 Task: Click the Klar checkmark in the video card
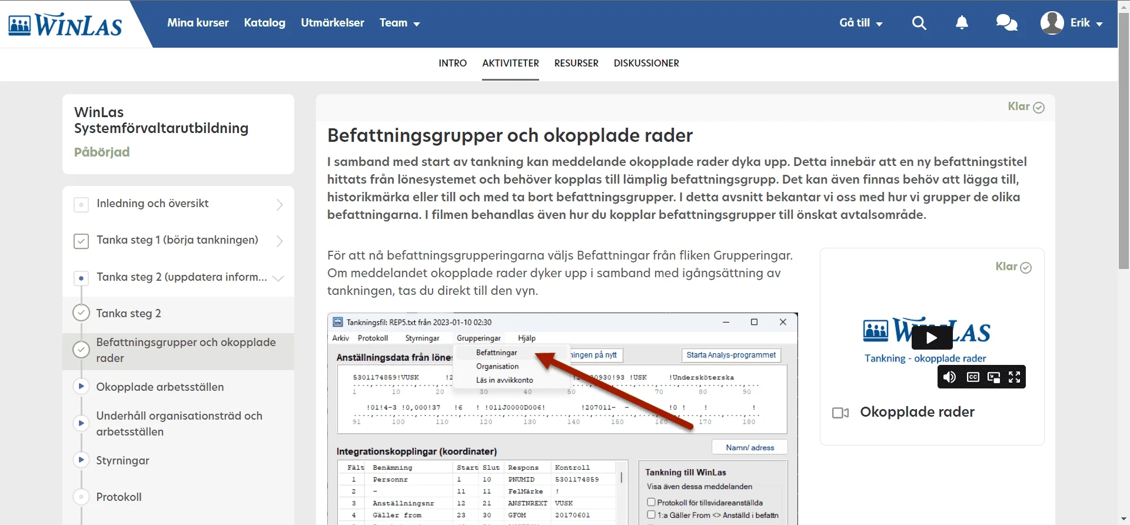[1026, 267]
